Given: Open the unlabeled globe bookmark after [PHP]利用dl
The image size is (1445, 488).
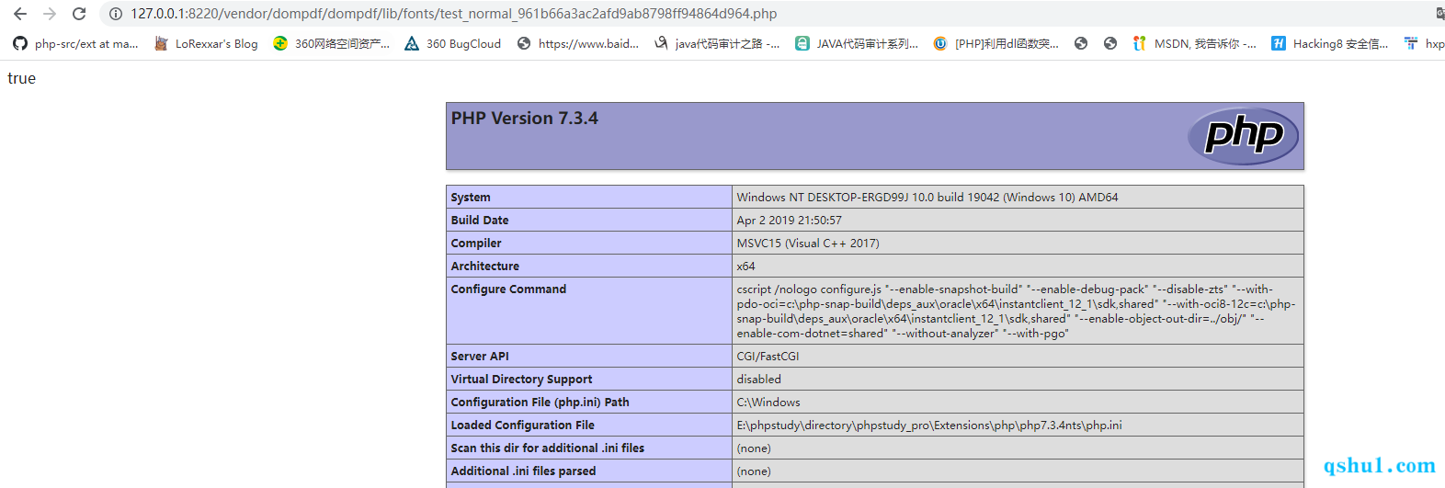Looking at the screenshot, I should (x=1081, y=43).
